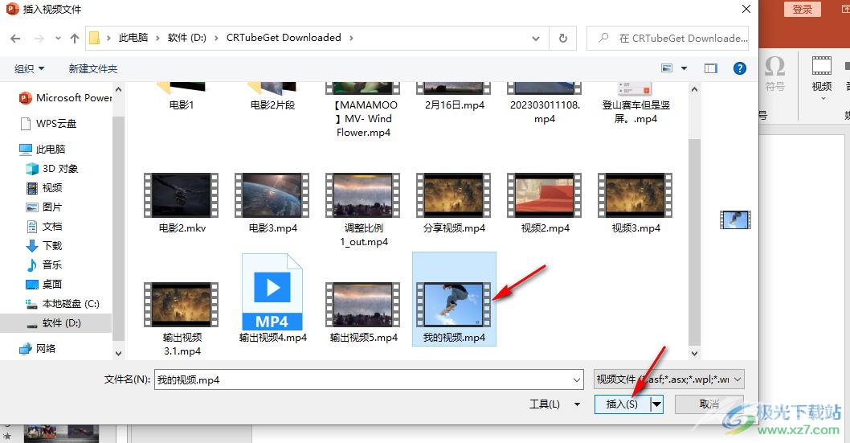The height and width of the screenshot is (443, 850).
Task: Select 输出视频4.mp4 MP4 file icon
Action: (x=272, y=293)
